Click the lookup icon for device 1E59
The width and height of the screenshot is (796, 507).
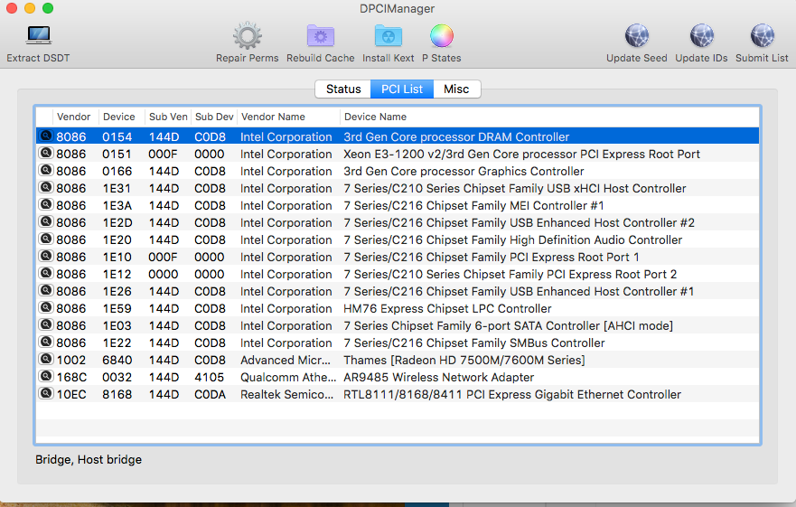[46, 308]
